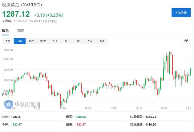Open the 概览 overview tab

(x=6, y=31)
